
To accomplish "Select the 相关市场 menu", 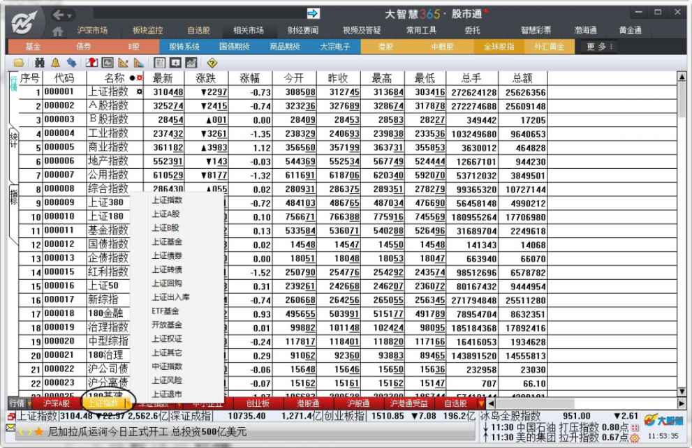I will point(249,31).
